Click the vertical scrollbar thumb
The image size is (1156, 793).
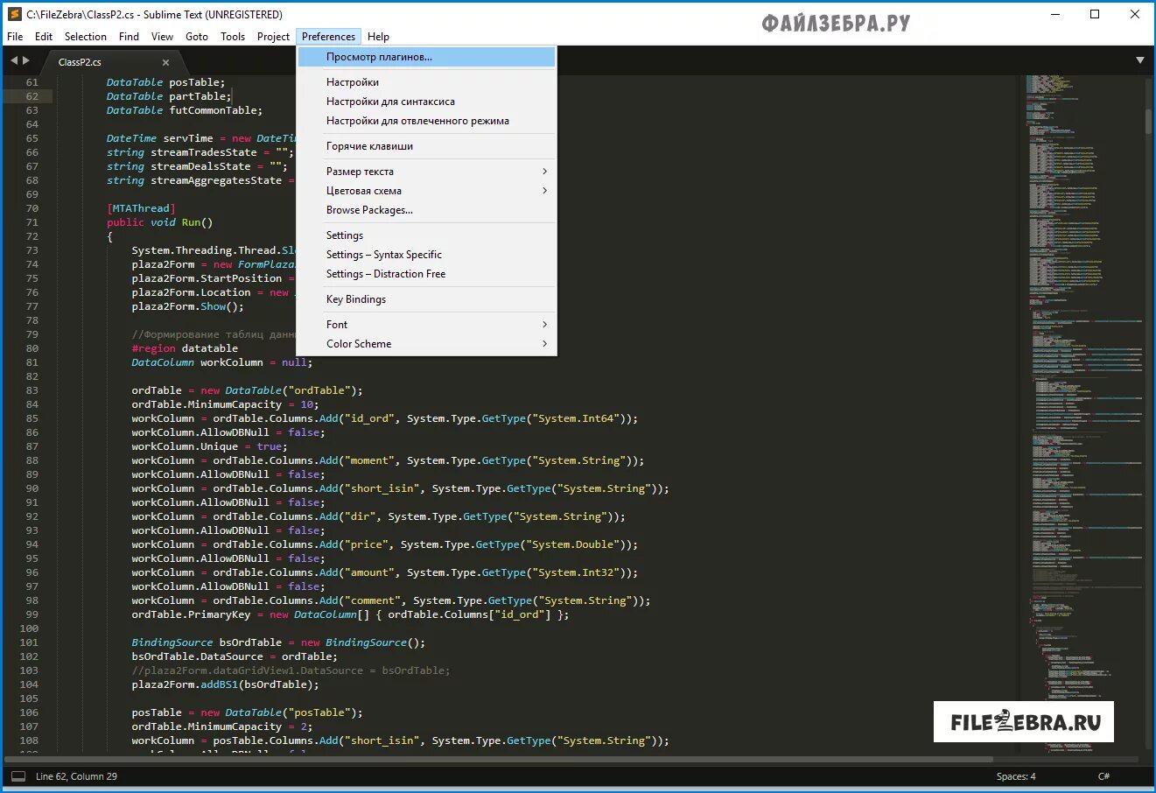coord(1148,121)
